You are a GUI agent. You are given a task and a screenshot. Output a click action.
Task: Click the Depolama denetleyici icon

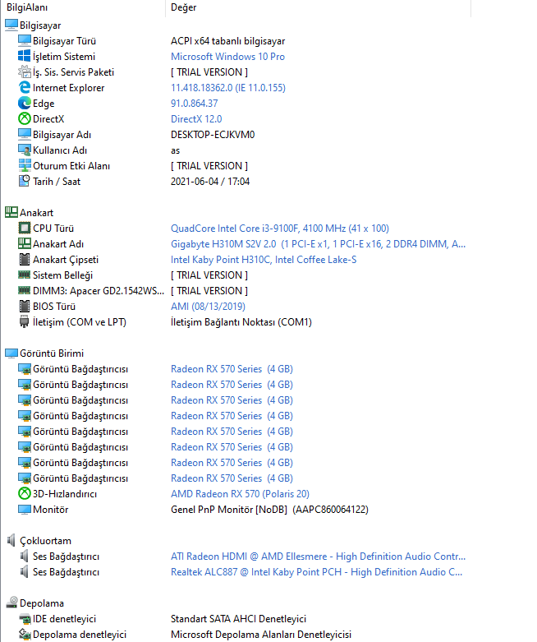25,635
